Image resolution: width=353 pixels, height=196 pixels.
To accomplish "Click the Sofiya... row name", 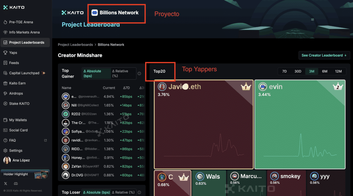I will 78,132.
